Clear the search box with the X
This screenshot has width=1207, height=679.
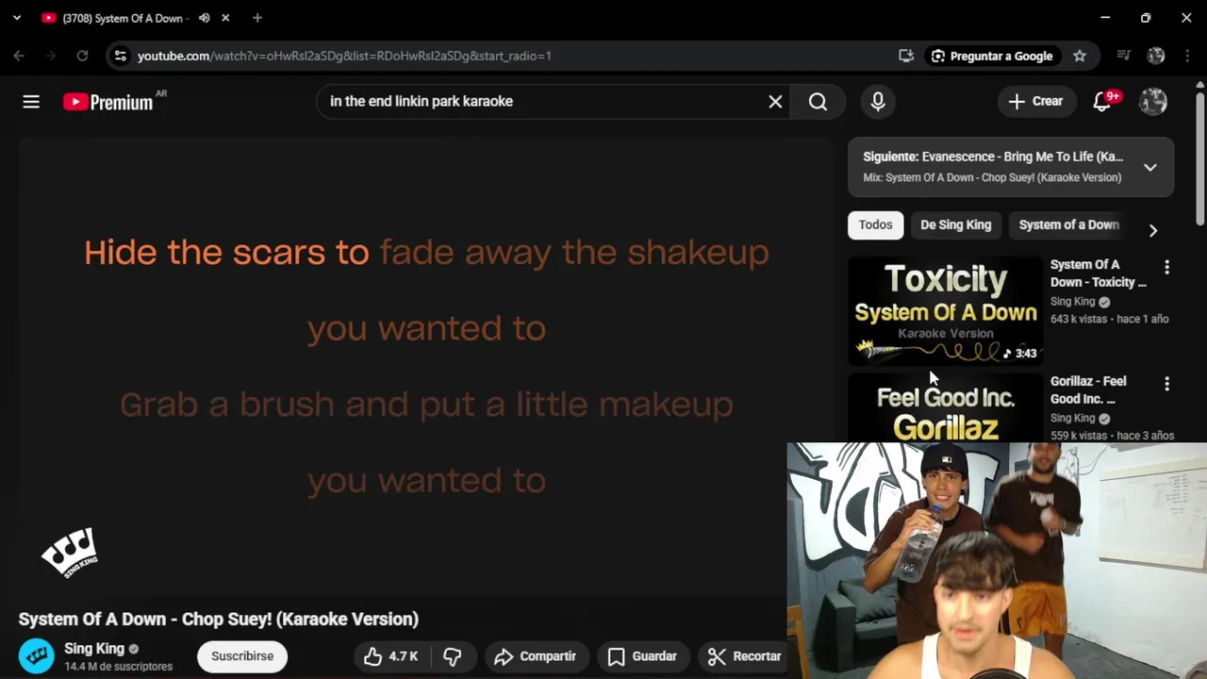tap(775, 102)
